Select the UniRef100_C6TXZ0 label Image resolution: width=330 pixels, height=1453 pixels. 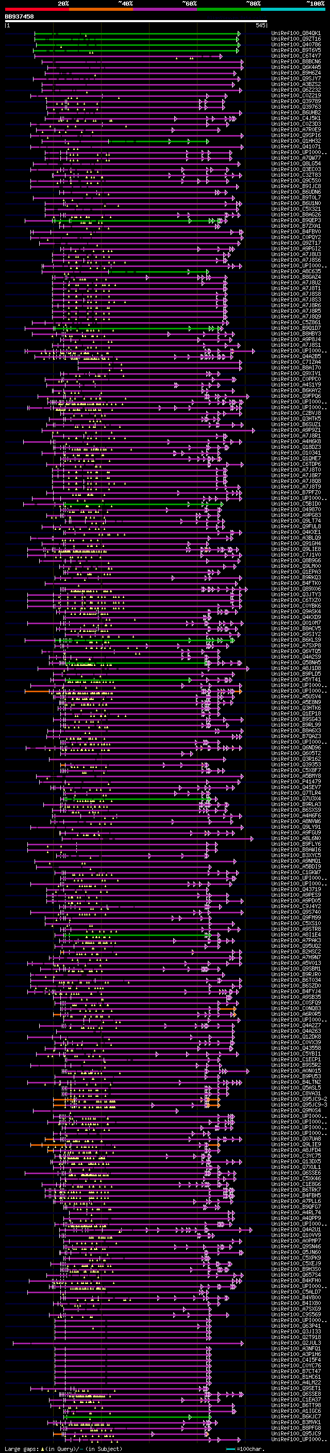click(x=296, y=600)
